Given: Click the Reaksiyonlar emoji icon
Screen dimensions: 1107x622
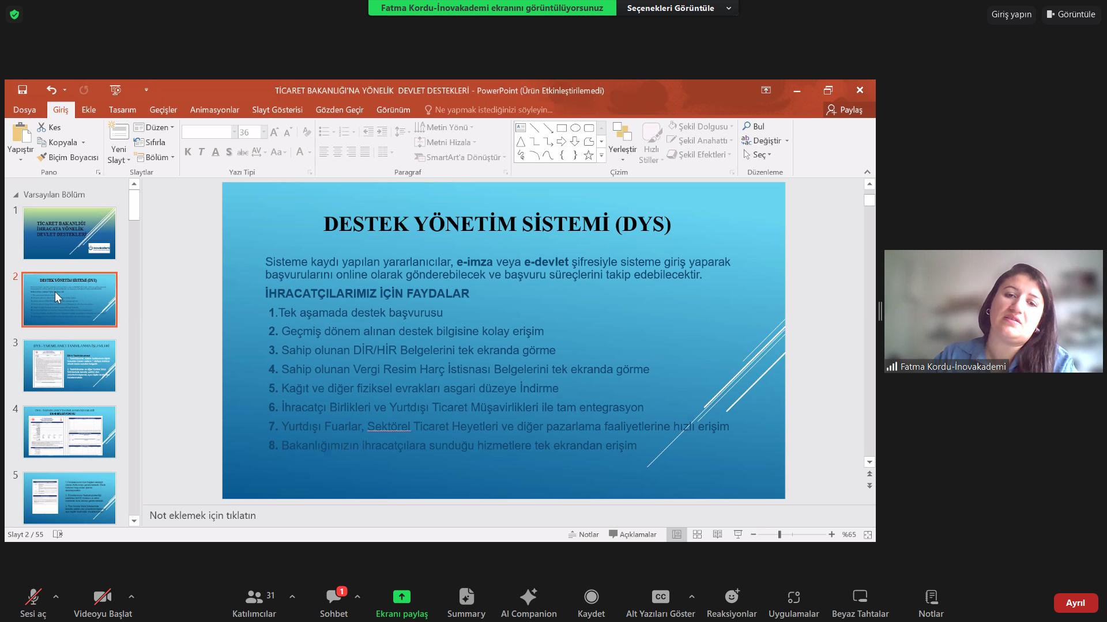Looking at the screenshot, I should pyautogui.click(x=731, y=597).
